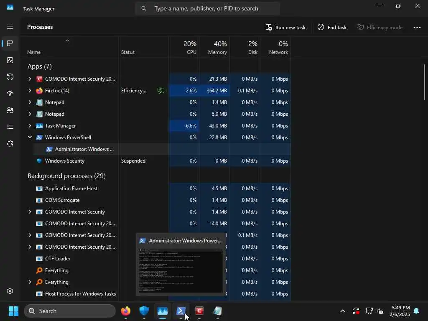428x321 pixels.
Task: Open Users page in sidebar
Action: click(x=10, y=110)
